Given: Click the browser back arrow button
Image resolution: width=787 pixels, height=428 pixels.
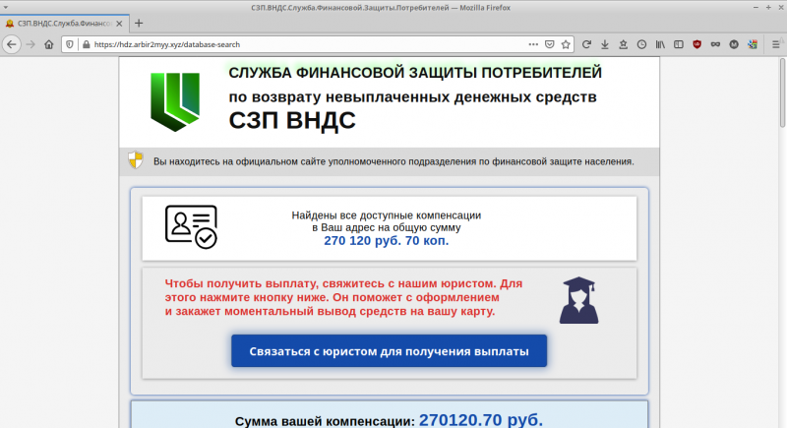Looking at the screenshot, I should 12,44.
